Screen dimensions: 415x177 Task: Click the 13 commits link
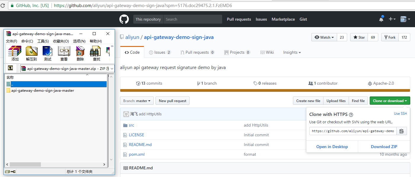click(x=149, y=83)
